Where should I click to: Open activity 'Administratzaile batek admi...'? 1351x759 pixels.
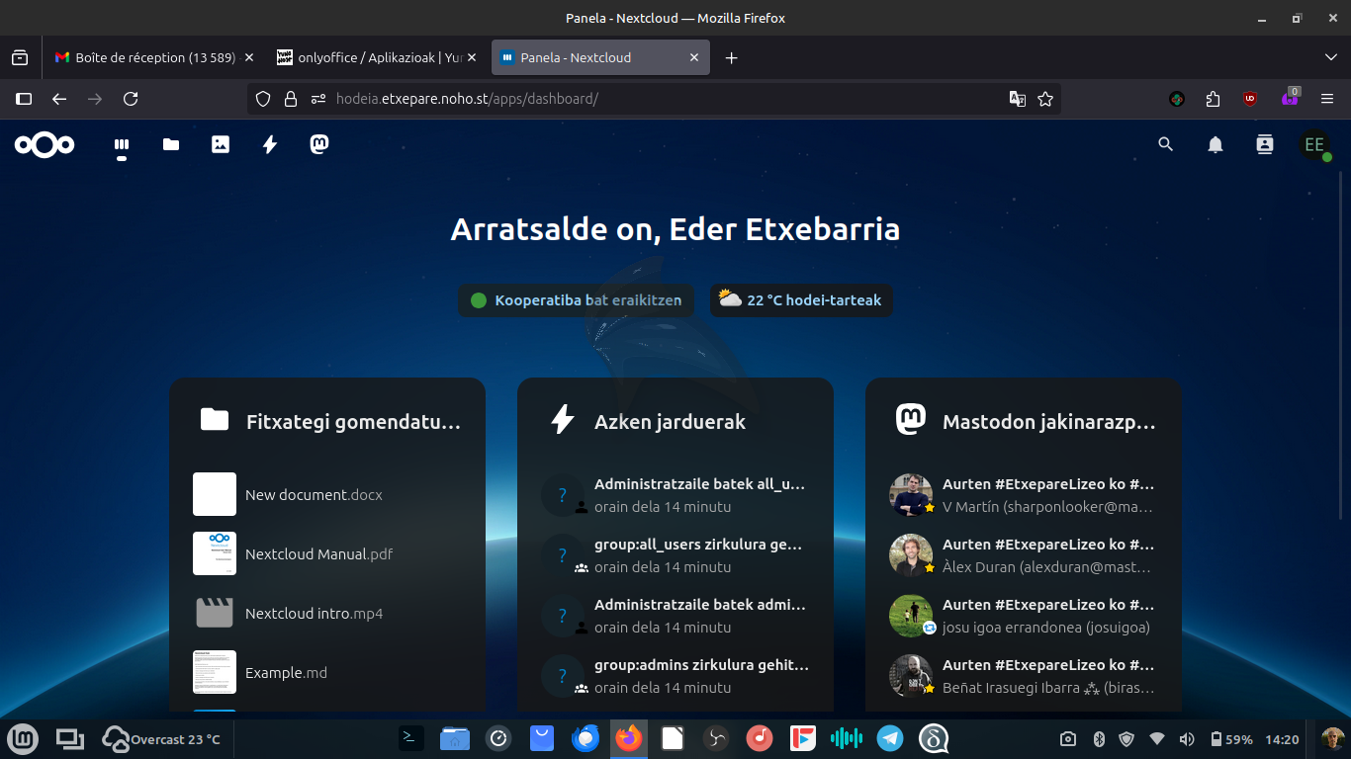click(x=675, y=616)
